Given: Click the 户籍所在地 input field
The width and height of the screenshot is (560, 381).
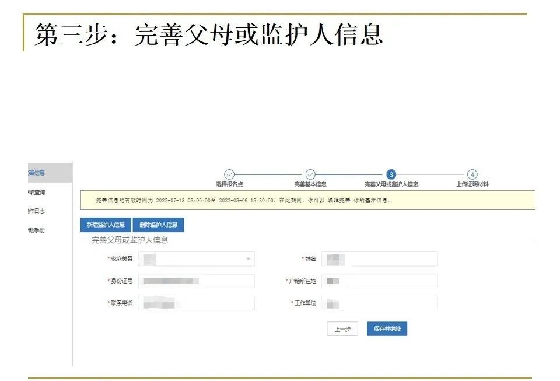Looking at the screenshot, I should pyautogui.click(x=379, y=281).
